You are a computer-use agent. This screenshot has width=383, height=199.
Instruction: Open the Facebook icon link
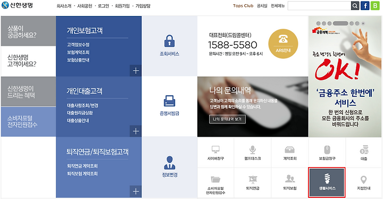[x=365, y=6]
